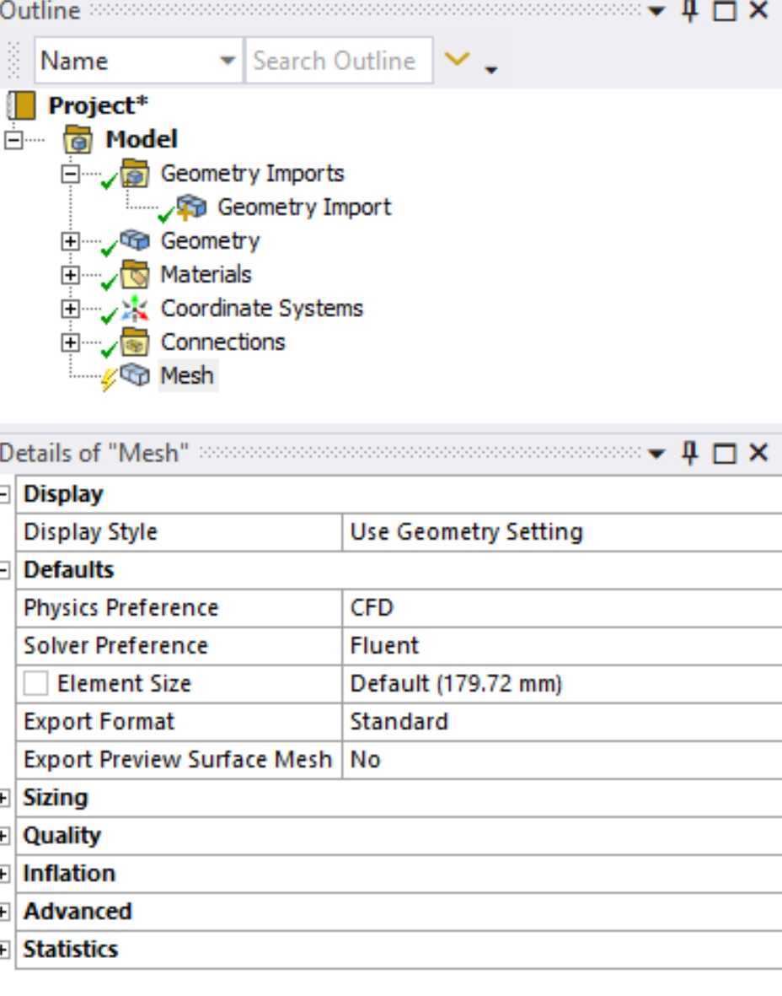Expand the Sizing section
The height and width of the screenshot is (996, 782).
point(4,798)
